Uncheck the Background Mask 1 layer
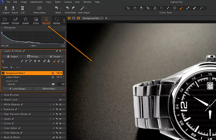Screen dimensions: 216x140 coord(3,73)
